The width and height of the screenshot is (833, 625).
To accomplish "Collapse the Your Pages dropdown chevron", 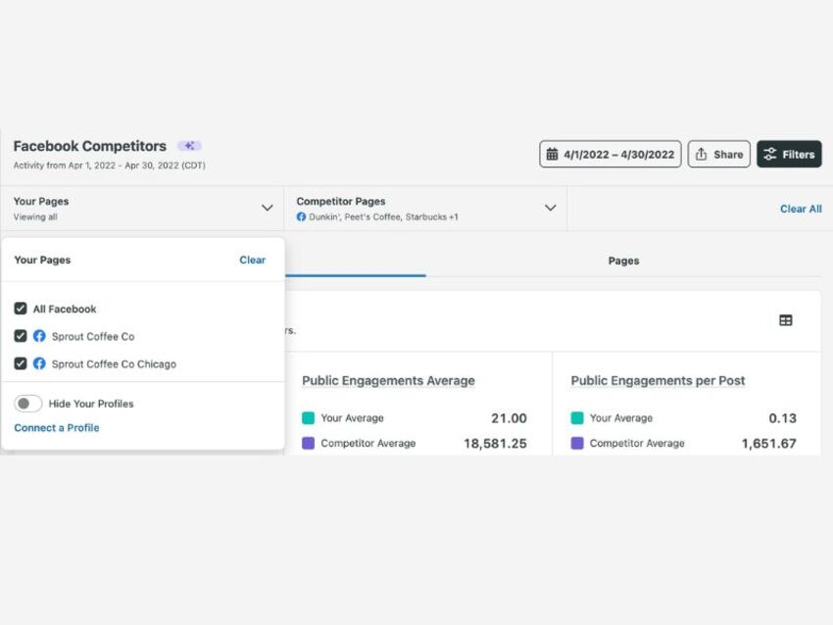I will pyautogui.click(x=268, y=208).
